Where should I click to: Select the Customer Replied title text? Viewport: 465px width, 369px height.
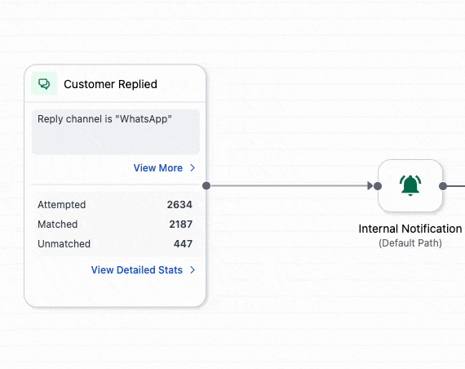[110, 84]
